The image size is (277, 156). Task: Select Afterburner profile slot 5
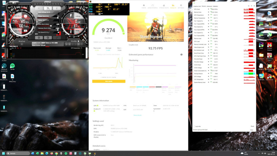[79, 44]
